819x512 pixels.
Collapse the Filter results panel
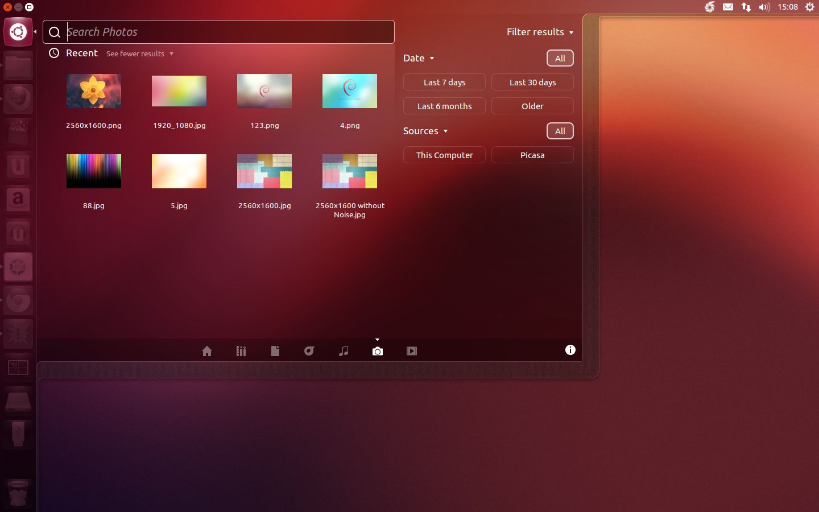[x=539, y=32]
